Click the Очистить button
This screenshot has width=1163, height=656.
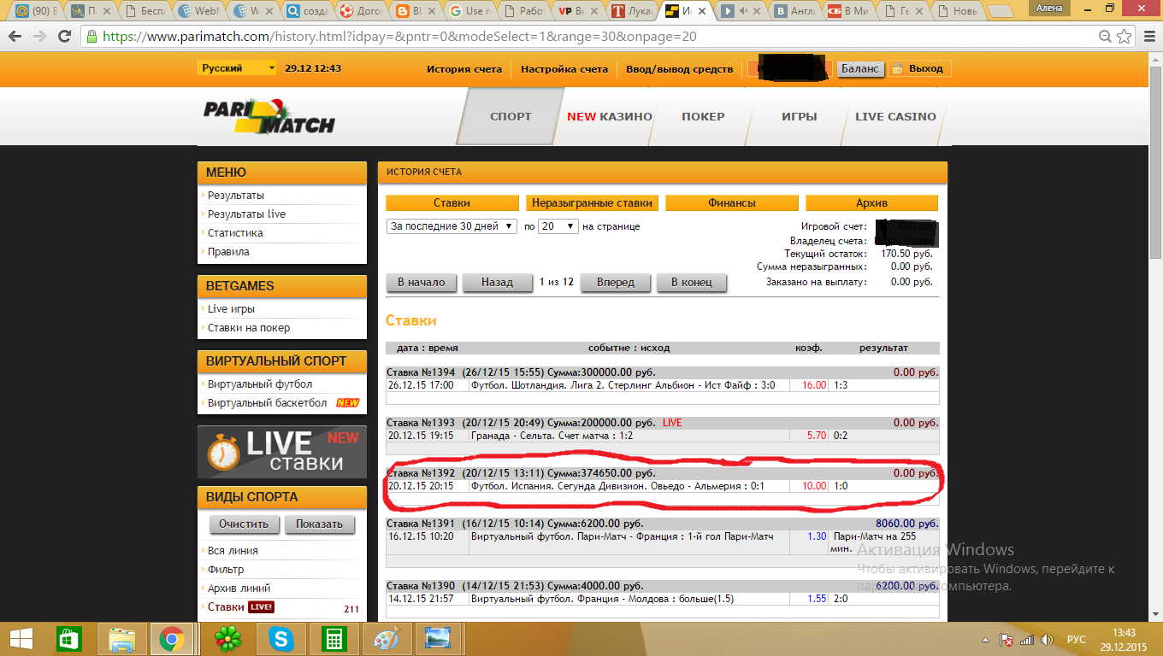244,524
